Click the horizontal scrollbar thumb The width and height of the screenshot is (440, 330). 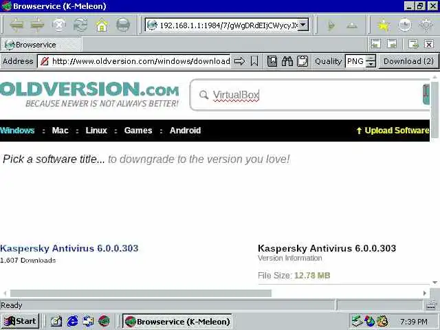pyautogui.click(x=141, y=294)
